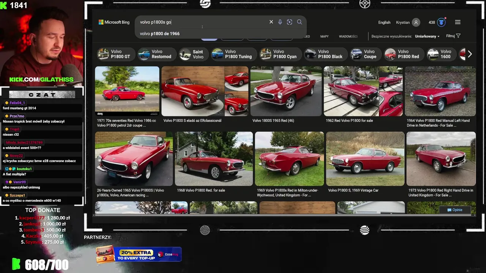Open 26-Years-Owned 1965 Volvo P1800S image
Image resolution: width=486 pixels, height=273 pixels.
tap(134, 158)
